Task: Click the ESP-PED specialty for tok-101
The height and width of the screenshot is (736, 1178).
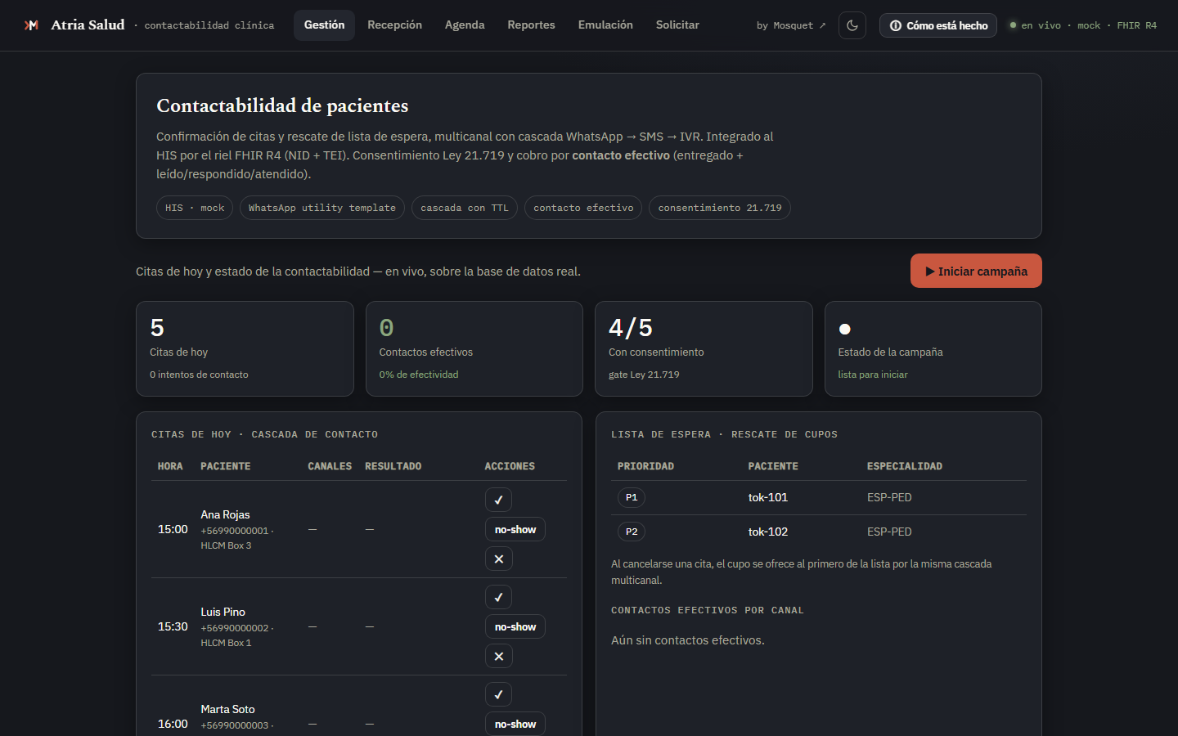Action: coord(889,497)
